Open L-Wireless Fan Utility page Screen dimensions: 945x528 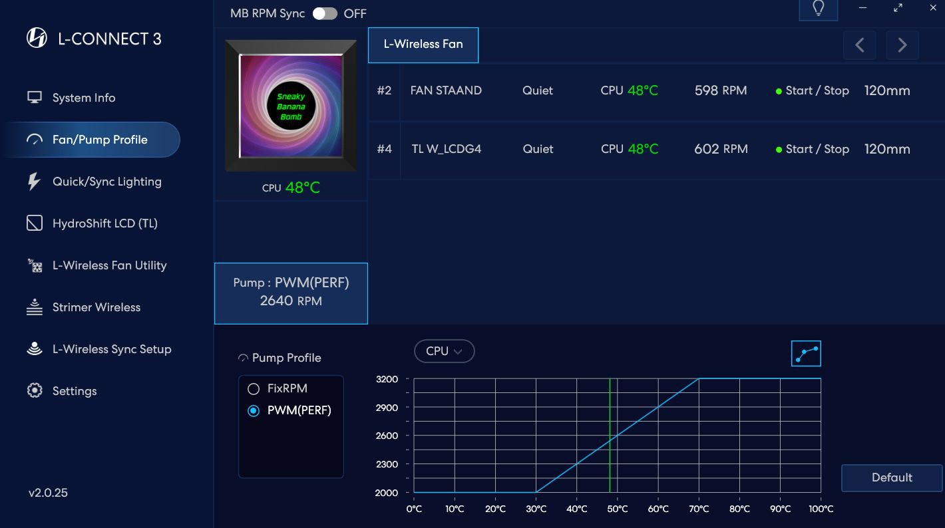point(96,265)
